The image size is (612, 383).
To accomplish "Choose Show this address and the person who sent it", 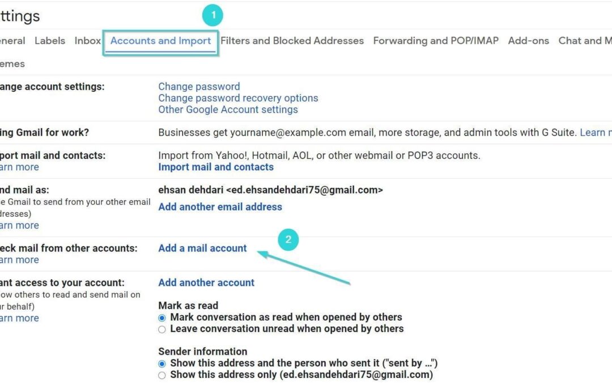I will (x=163, y=364).
